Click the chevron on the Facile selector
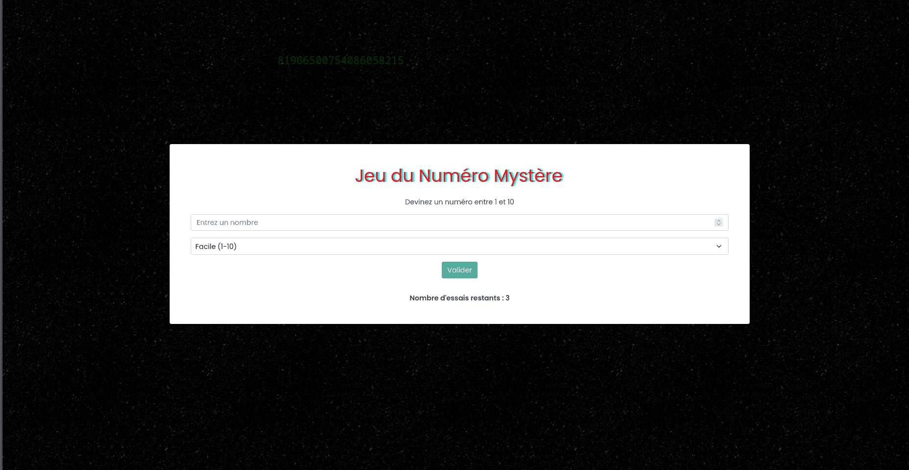 718,246
